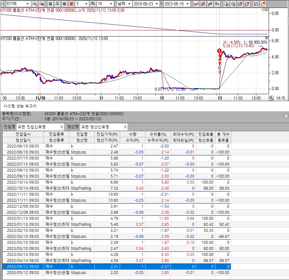Image resolution: width=289 pixels, height=280 pixels.
Task: Click the gray bar chart icon
Action: [210, 4]
